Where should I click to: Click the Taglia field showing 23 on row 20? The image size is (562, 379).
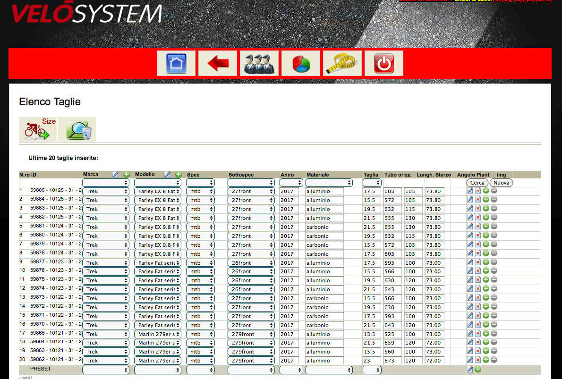tap(371, 361)
